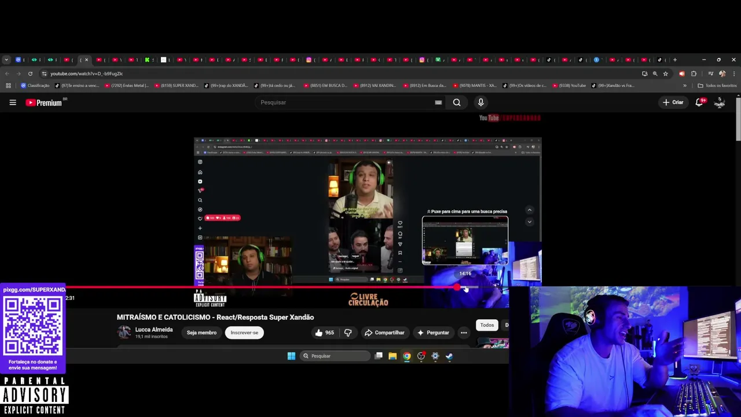The image size is (741, 417).
Task: Click the Seja membro button
Action: point(201,332)
